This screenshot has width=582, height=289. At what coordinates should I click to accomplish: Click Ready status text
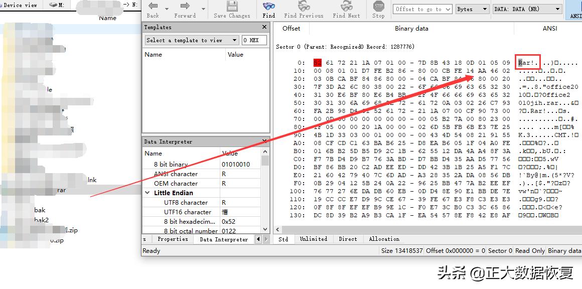[x=152, y=251]
